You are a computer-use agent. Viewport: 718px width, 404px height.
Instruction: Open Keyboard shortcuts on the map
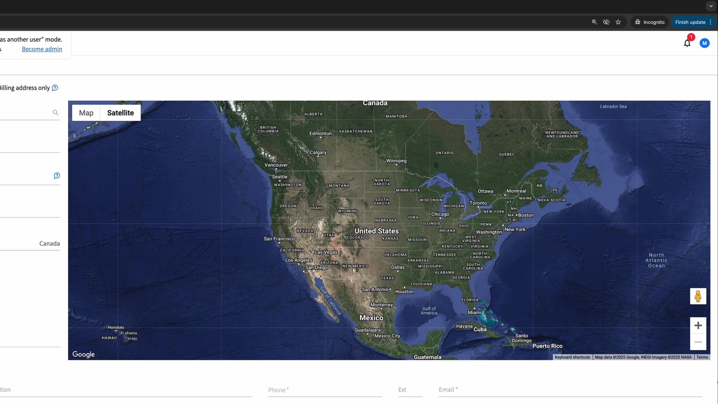click(572, 357)
